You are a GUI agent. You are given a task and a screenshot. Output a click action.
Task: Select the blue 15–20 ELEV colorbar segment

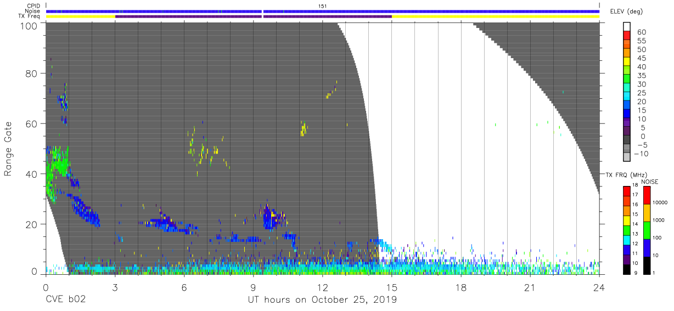pos(626,106)
